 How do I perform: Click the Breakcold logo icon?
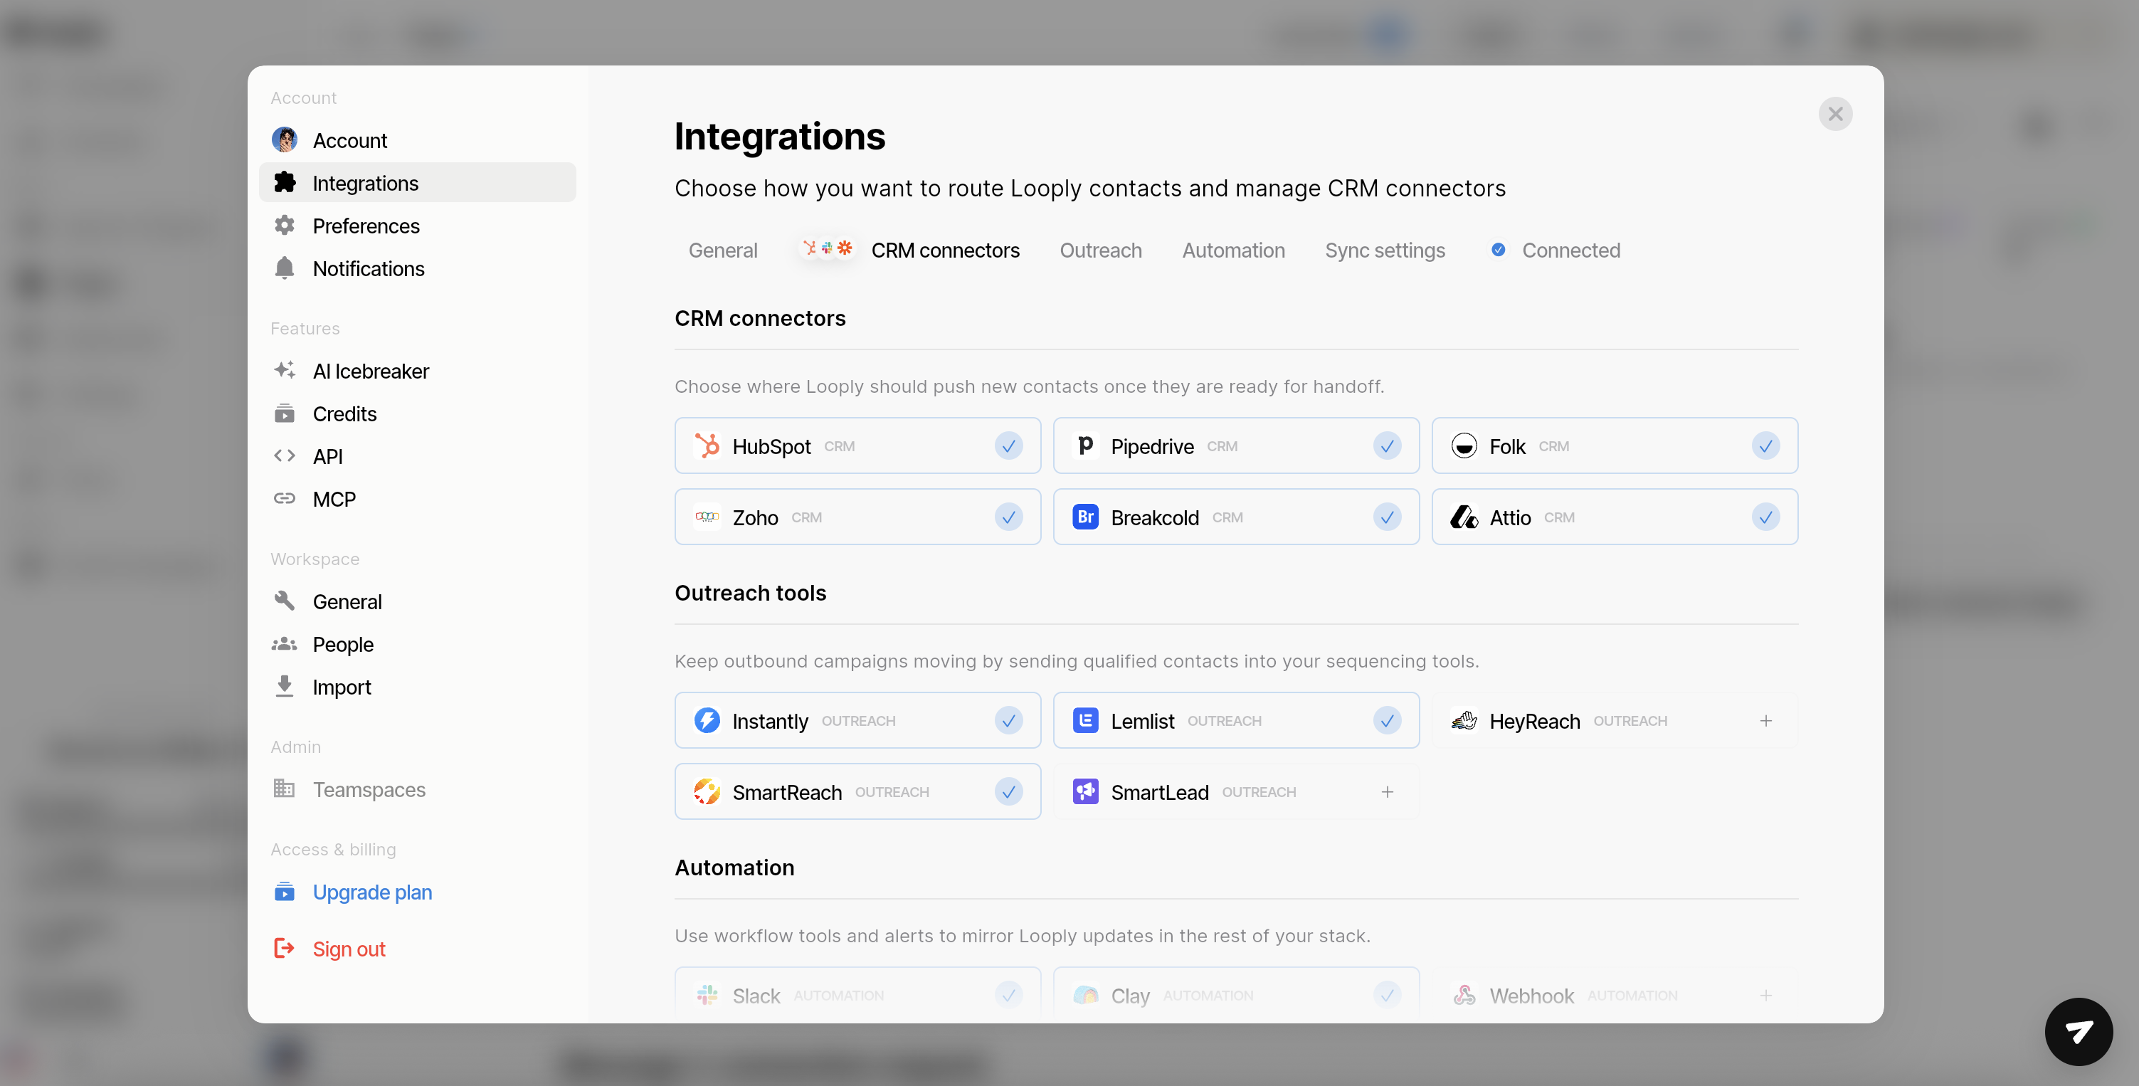(x=1085, y=517)
